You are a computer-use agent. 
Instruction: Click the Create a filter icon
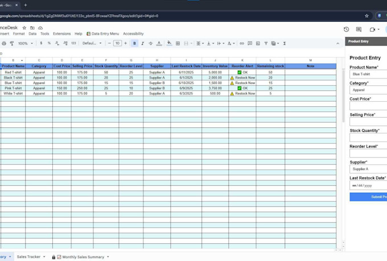point(266,43)
